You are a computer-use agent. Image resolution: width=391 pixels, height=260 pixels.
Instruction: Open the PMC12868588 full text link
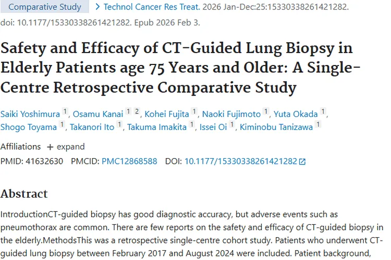129,161
